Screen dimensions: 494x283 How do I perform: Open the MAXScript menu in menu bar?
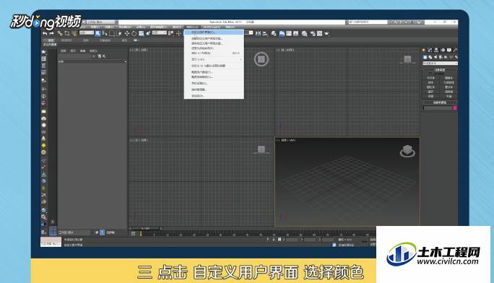[x=212, y=27]
